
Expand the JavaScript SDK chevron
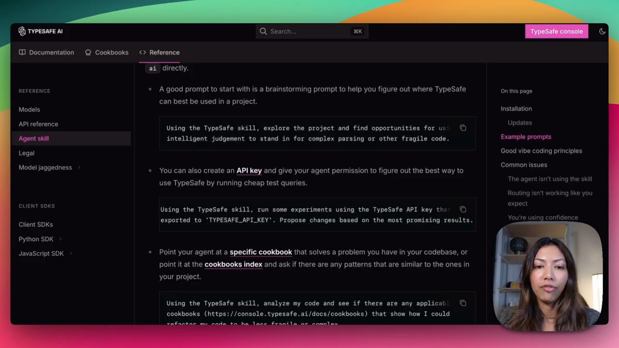coord(71,254)
